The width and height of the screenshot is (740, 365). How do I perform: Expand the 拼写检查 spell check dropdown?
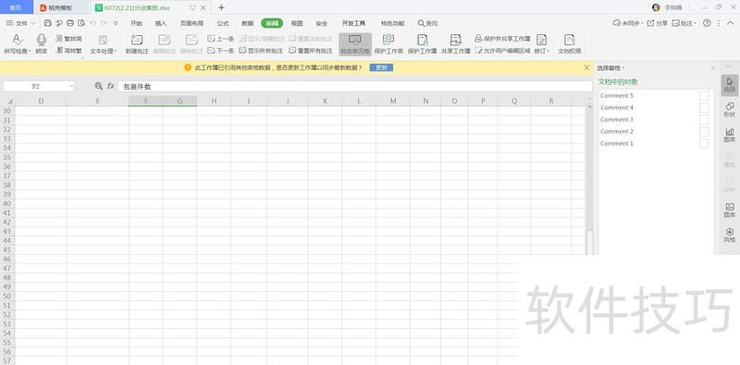[30, 51]
